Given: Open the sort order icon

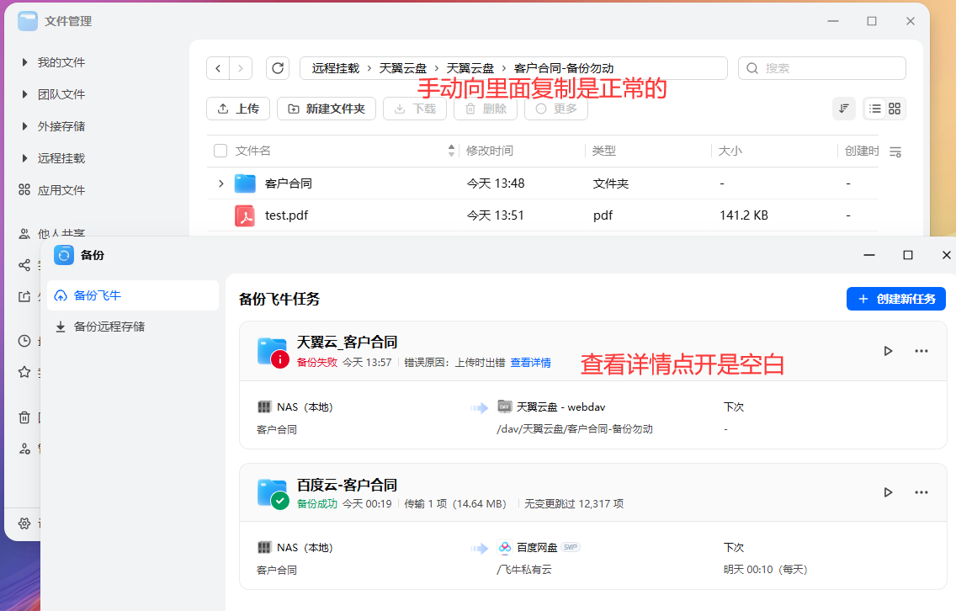Looking at the screenshot, I should pos(843,109).
